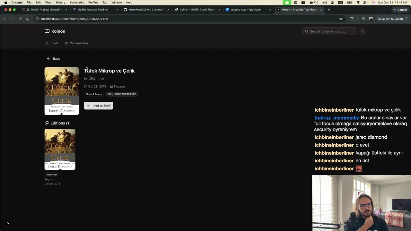Click the browser forward arrow
This screenshot has height=231, width=411.
pos(13,19)
